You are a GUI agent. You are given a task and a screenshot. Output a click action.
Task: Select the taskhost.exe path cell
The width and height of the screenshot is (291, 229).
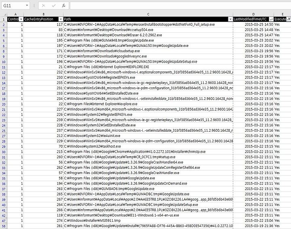click(148, 146)
